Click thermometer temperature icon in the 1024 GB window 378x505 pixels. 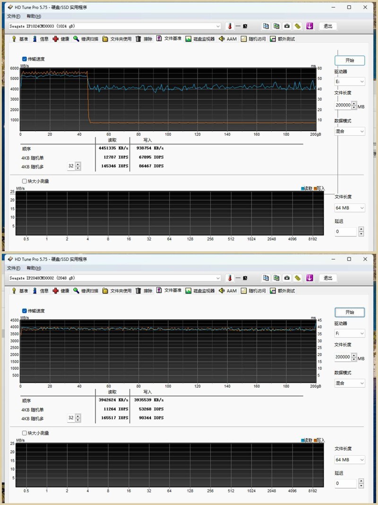[230, 26]
